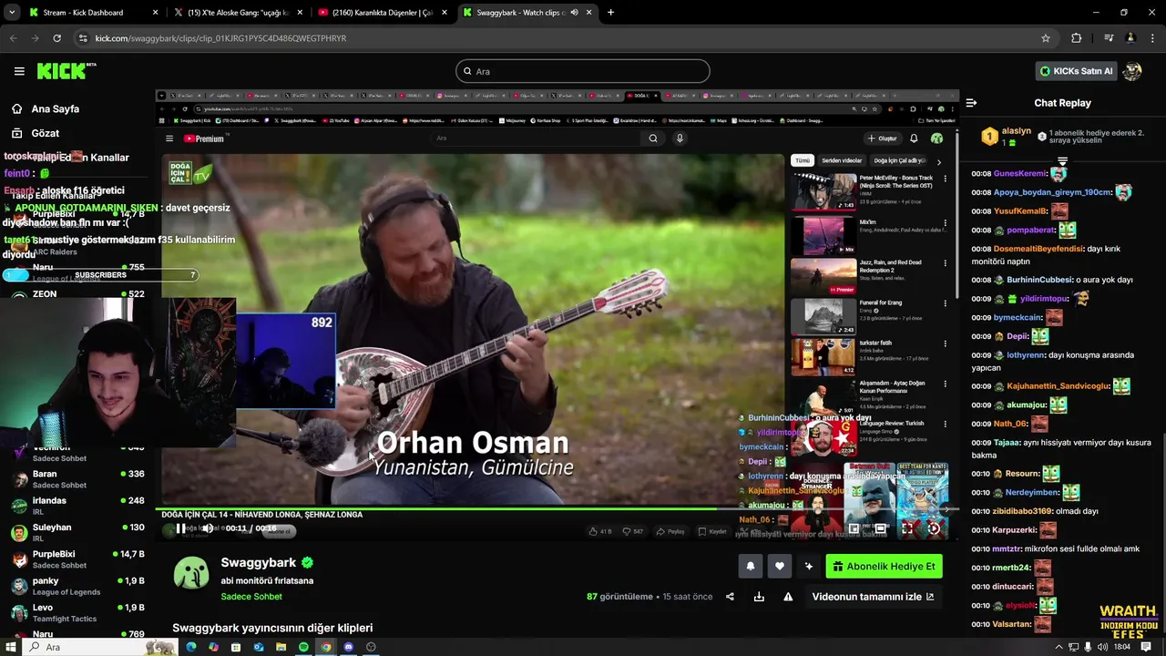Open Windows Start menu
The image size is (1166, 656).
[11, 647]
